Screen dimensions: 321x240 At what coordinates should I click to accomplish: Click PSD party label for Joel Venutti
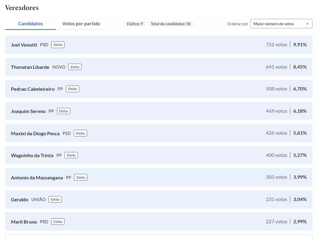(44, 45)
